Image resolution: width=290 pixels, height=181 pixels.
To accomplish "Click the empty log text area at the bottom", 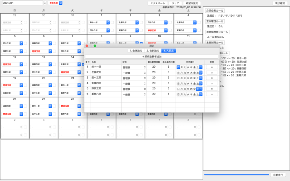I will click(101, 160).
